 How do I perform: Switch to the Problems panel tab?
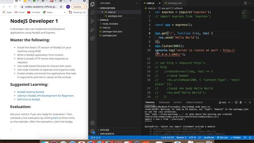[164, 102]
